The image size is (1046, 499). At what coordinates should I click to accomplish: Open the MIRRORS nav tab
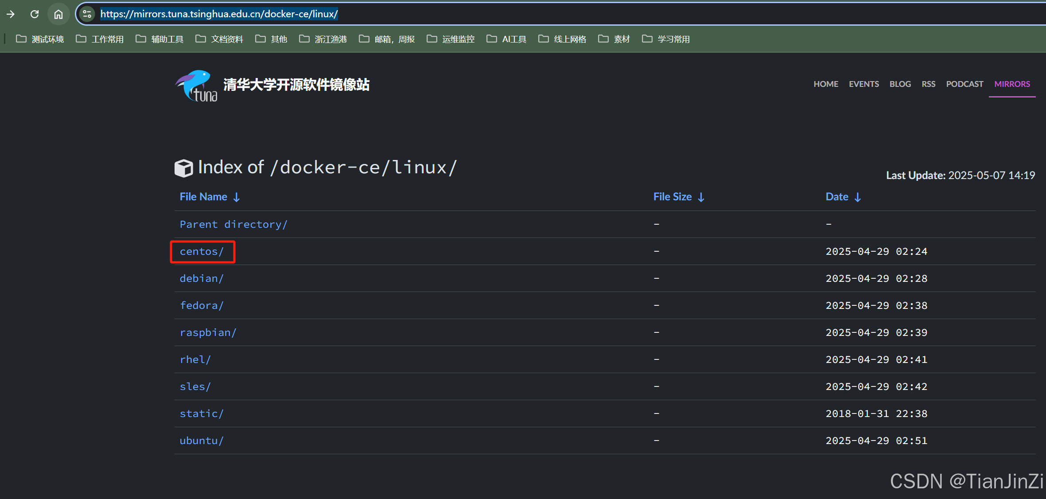[x=1012, y=84]
